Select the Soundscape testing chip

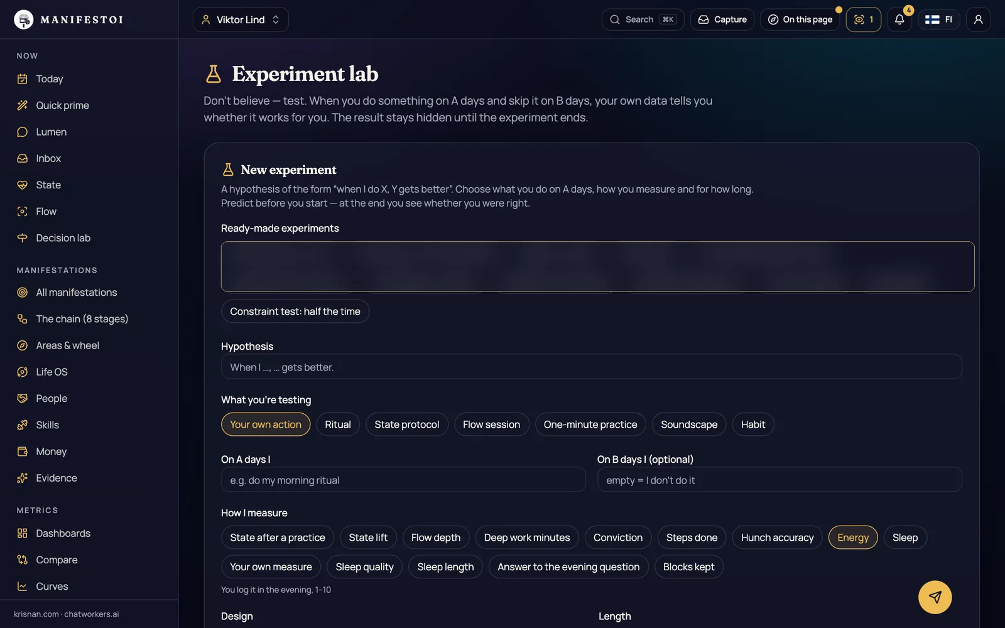(x=689, y=425)
